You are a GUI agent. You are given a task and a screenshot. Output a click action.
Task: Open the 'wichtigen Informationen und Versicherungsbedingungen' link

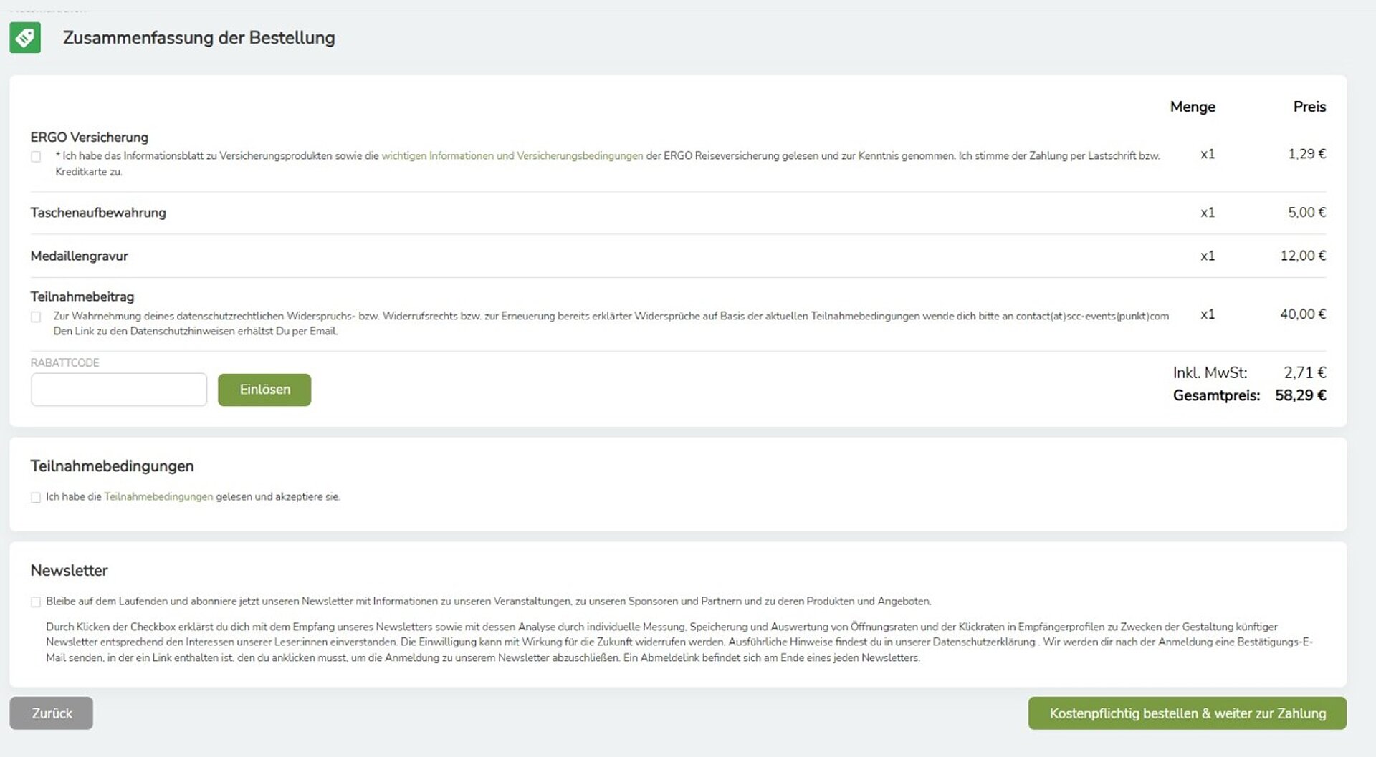512,155
